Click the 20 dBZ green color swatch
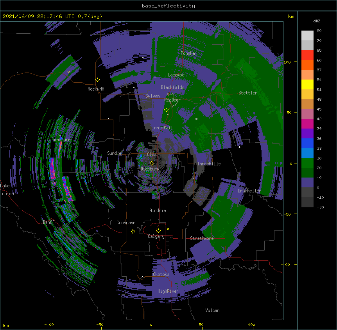337x330 pixels. [307, 163]
